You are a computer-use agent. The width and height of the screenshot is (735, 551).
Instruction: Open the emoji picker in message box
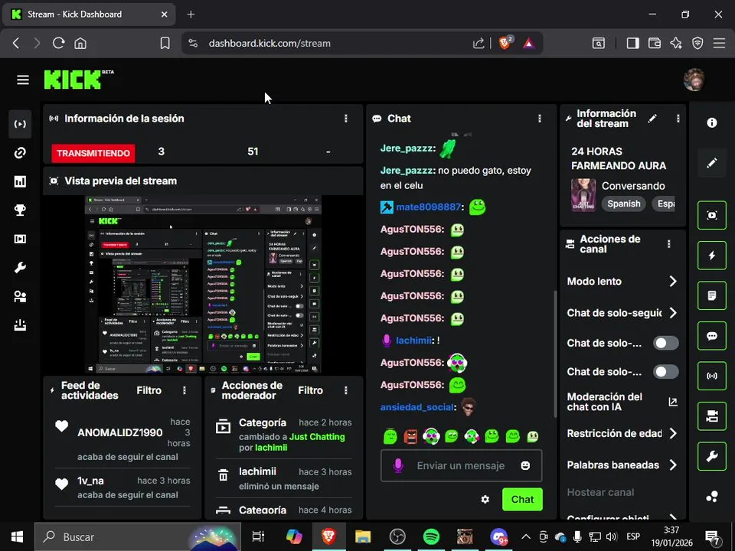(x=525, y=465)
